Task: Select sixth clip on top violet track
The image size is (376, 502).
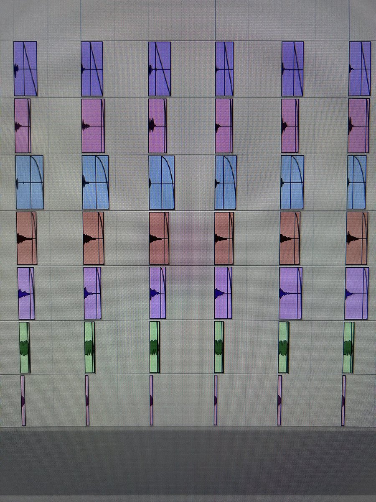Action: 360,69
